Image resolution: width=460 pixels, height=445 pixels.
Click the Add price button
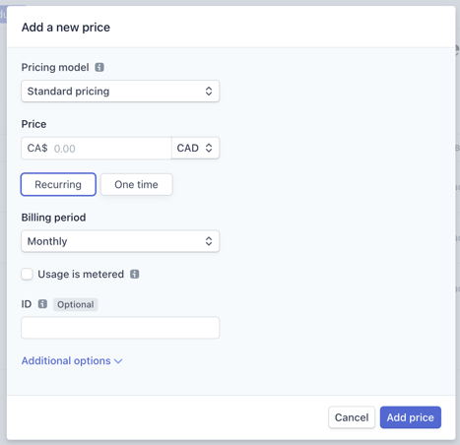pyautogui.click(x=411, y=417)
